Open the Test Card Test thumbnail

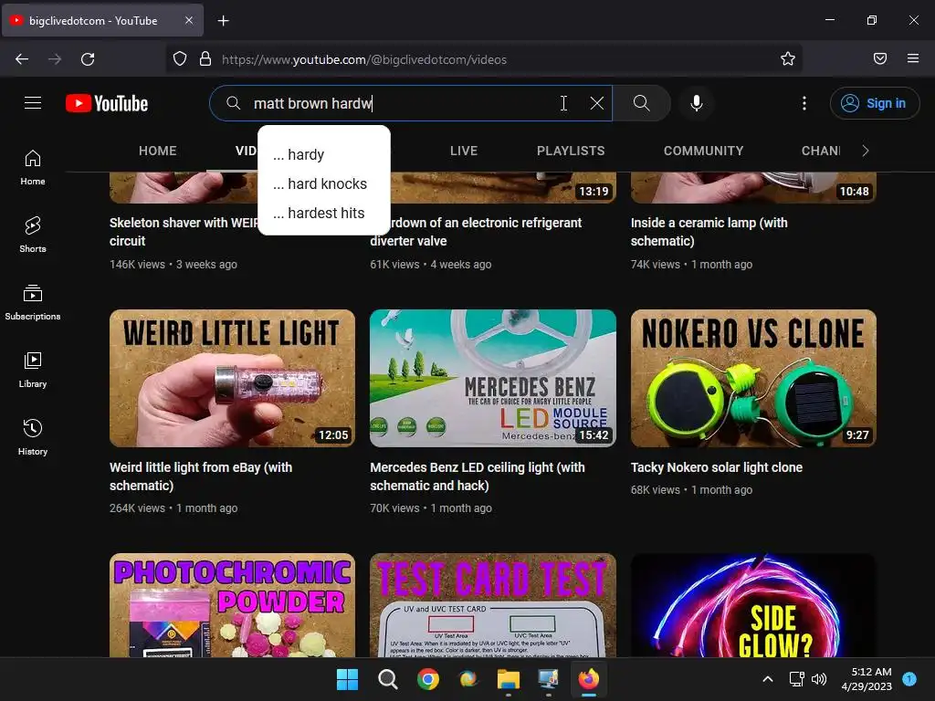click(x=492, y=605)
